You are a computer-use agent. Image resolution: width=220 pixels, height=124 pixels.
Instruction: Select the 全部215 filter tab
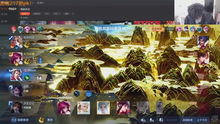25,14
